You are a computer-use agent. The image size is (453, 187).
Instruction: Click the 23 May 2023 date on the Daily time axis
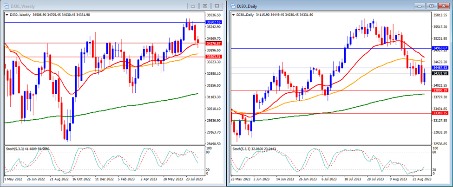pyautogui.click(x=240, y=179)
